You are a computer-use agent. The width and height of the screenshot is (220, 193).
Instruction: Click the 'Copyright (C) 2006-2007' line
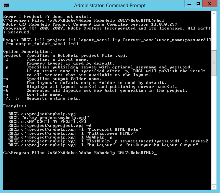click(x=107, y=28)
